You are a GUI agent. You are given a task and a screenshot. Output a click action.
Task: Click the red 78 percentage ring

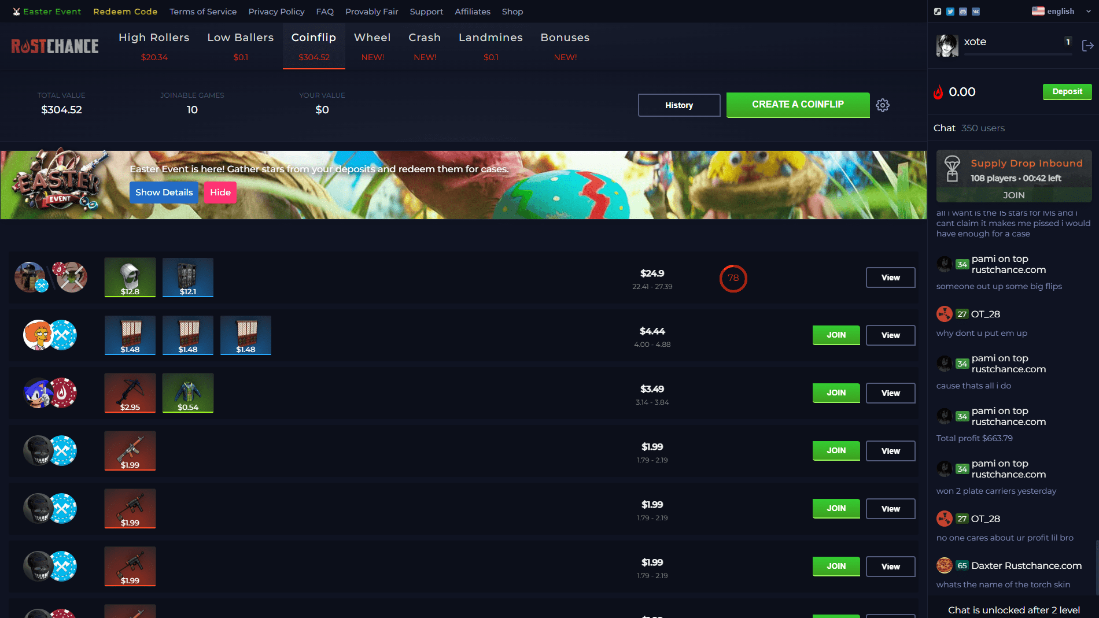pyautogui.click(x=733, y=278)
